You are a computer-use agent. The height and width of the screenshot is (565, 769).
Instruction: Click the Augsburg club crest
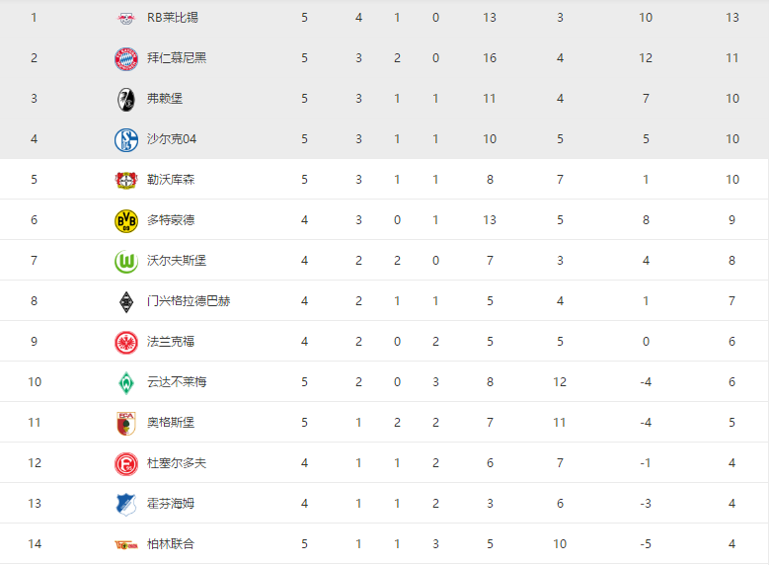(x=126, y=423)
